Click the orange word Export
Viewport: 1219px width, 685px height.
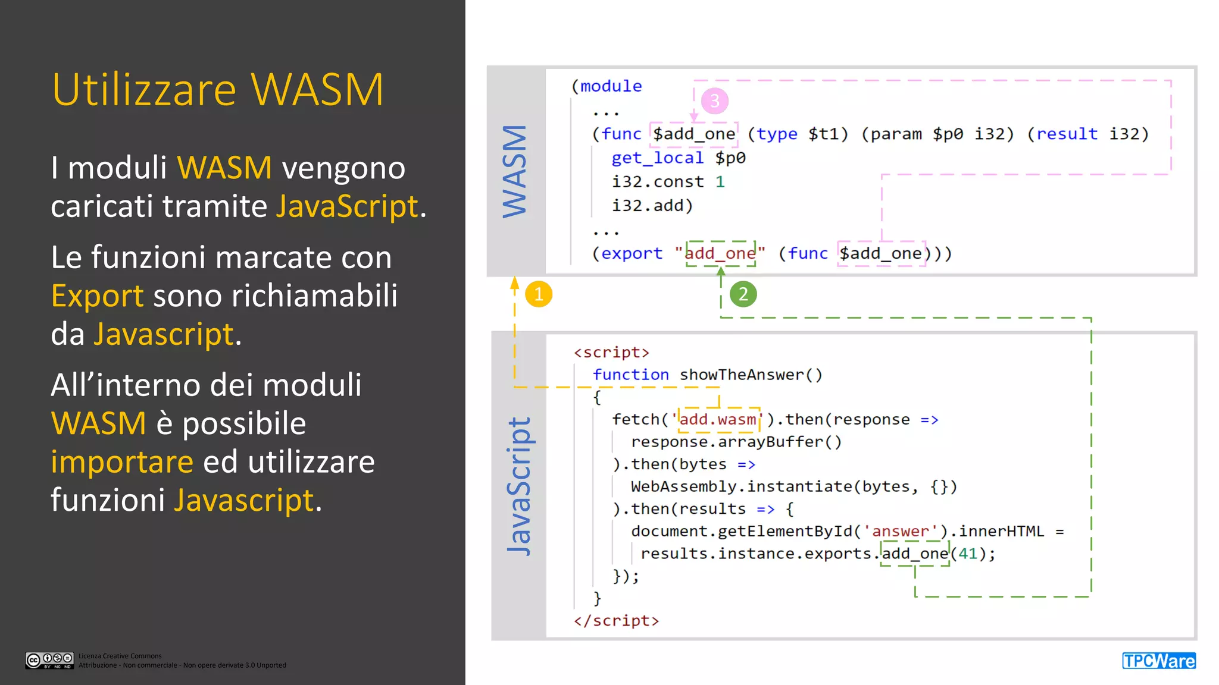pos(97,296)
